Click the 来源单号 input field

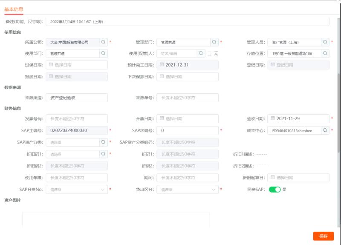188,98
